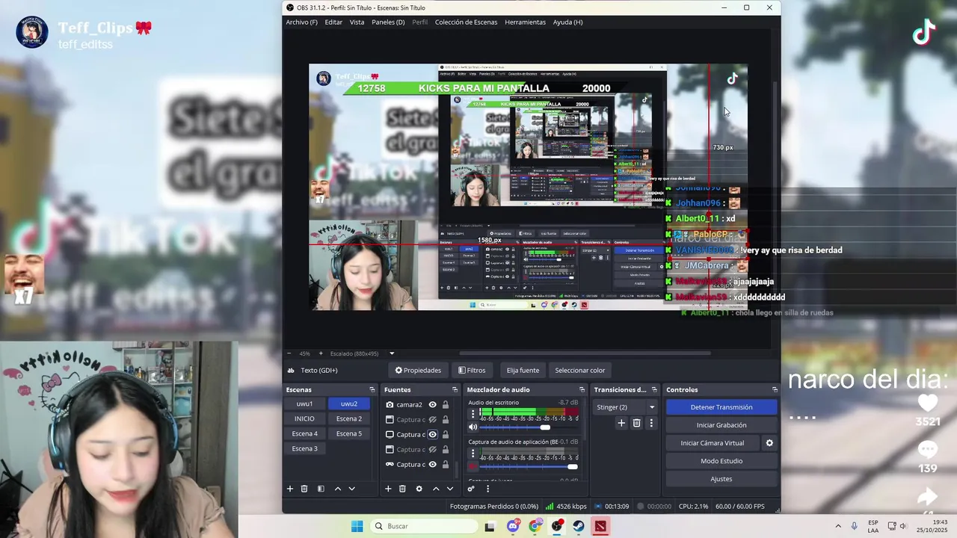Switch to scene INICIO

click(304, 418)
